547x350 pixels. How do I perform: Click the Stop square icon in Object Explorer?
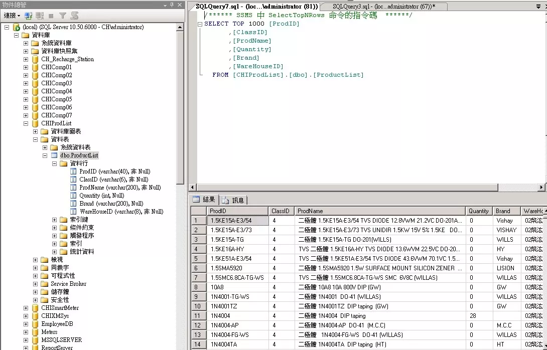pyautogui.click(x=51, y=16)
